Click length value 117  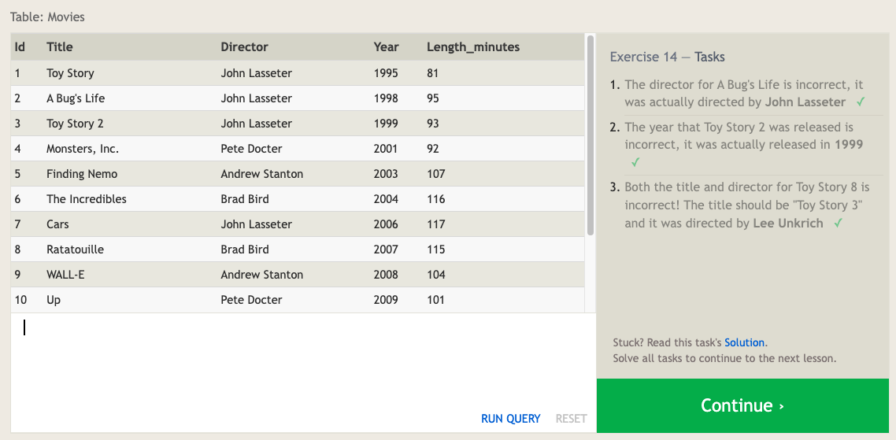pos(435,224)
